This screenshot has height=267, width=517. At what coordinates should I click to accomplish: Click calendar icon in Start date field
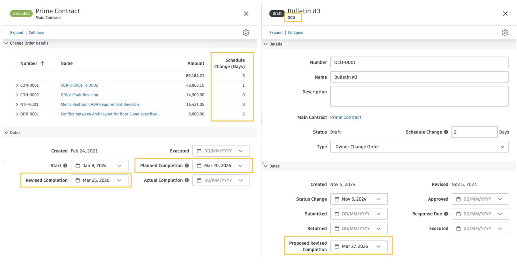(x=78, y=166)
